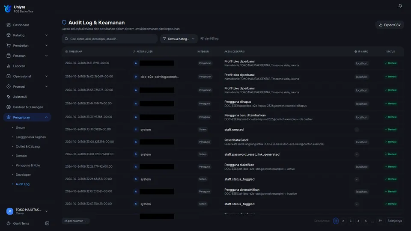The height and width of the screenshot is (231, 411).
Task: Click Pengguna baru ditambahkan log entry
Action: click(245, 115)
